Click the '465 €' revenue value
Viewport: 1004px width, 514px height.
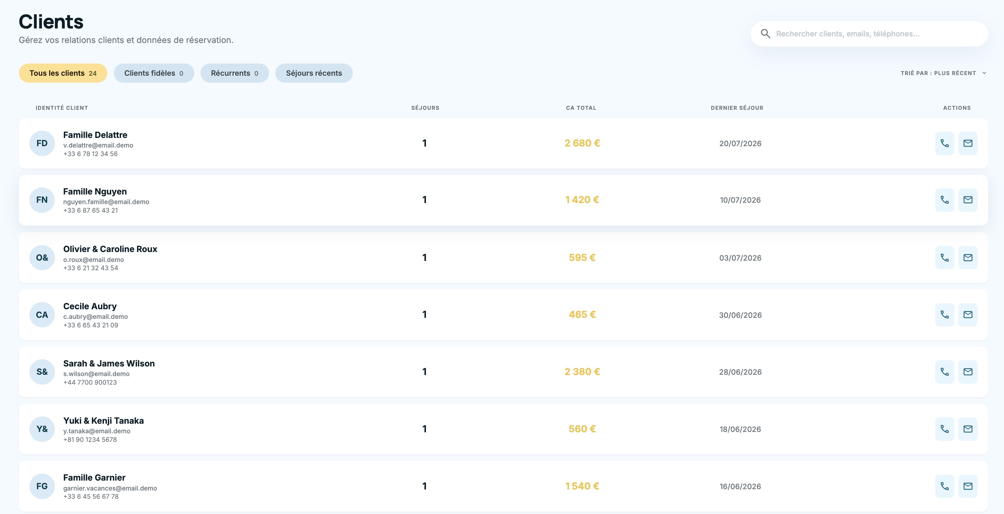point(582,315)
